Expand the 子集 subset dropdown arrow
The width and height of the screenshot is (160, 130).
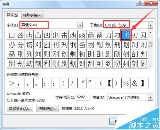150,25
